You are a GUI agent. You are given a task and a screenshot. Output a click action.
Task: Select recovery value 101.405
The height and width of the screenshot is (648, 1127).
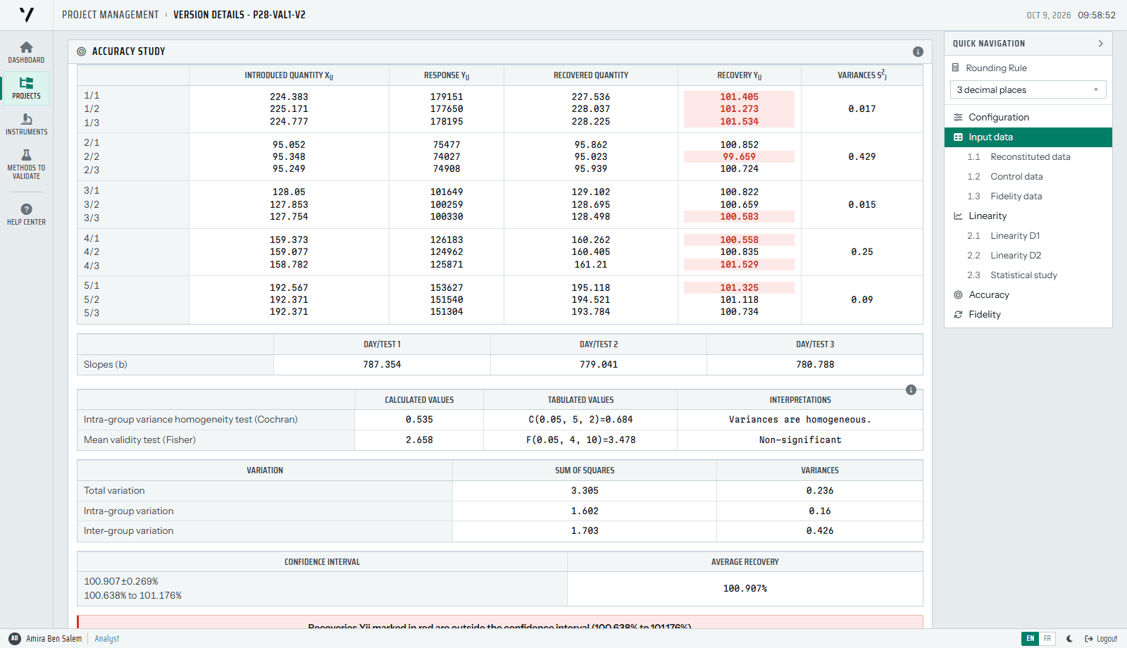pyautogui.click(x=739, y=96)
